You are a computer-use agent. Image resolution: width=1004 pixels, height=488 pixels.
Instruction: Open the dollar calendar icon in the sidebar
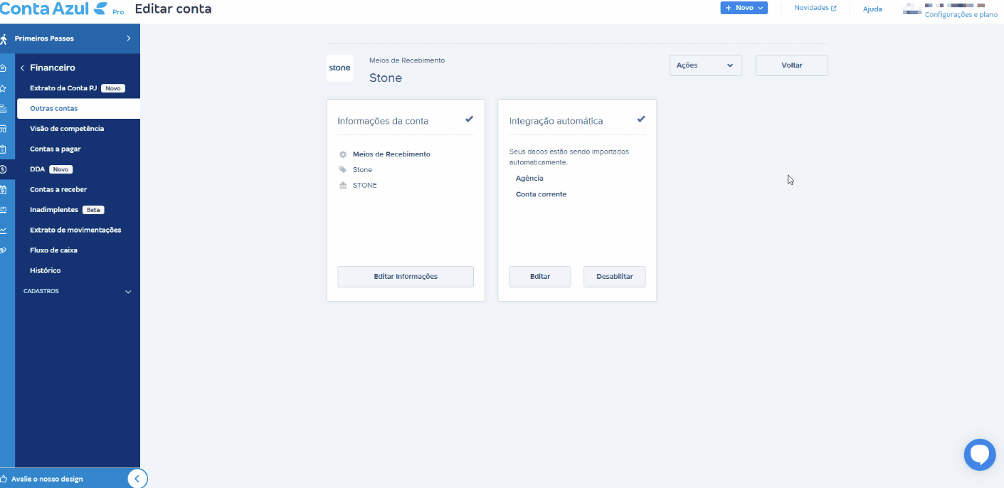pos(4,190)
